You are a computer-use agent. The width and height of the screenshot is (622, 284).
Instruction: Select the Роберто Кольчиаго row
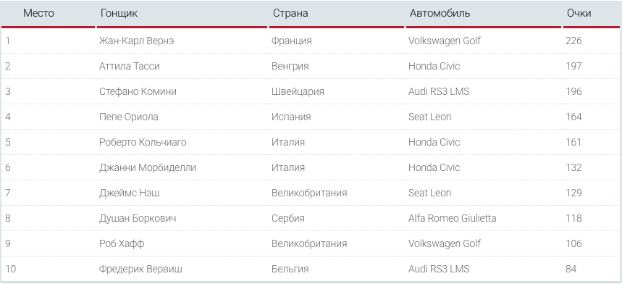click(x=311, y=143)
